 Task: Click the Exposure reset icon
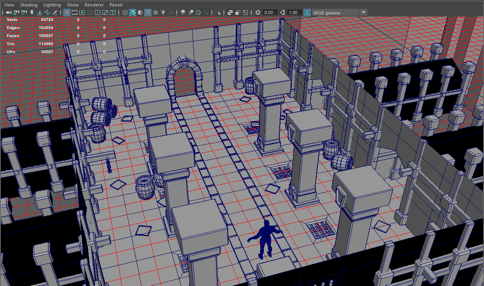pyautogui.click(x=258, y=12)
